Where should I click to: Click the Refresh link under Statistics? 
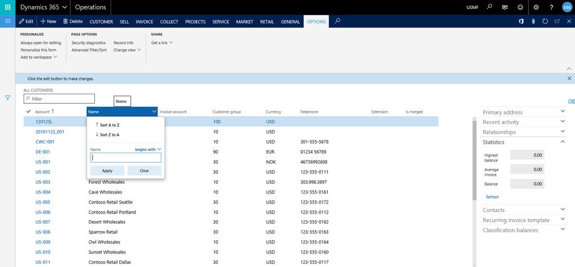click(492, 197)
